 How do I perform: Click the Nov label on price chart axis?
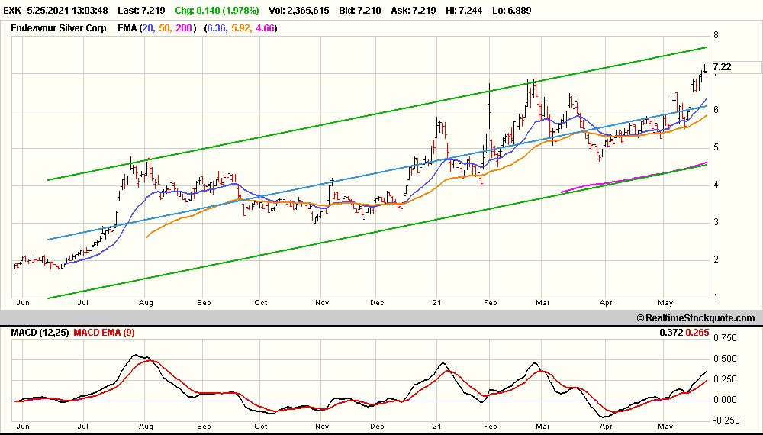pos(322,303)
